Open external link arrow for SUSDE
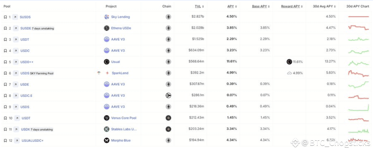The height and width of the screenshot is (151, 373). (x=15, y=28)
